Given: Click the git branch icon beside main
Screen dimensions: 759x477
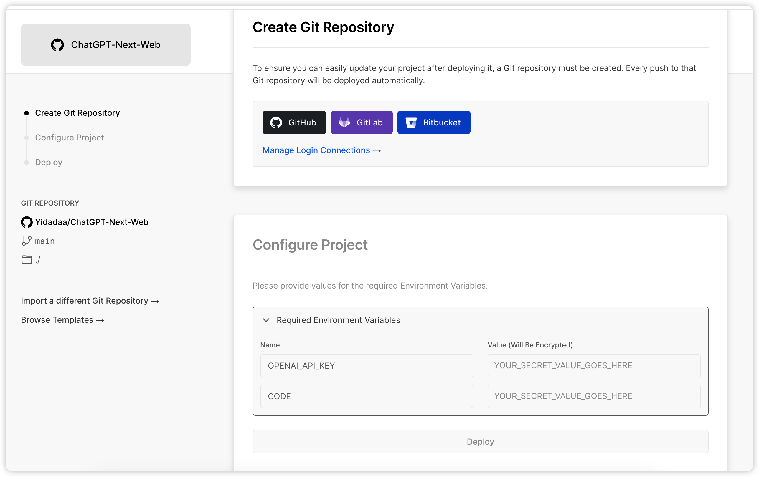Looking at the screenshot, I should (x=27, y=241).
